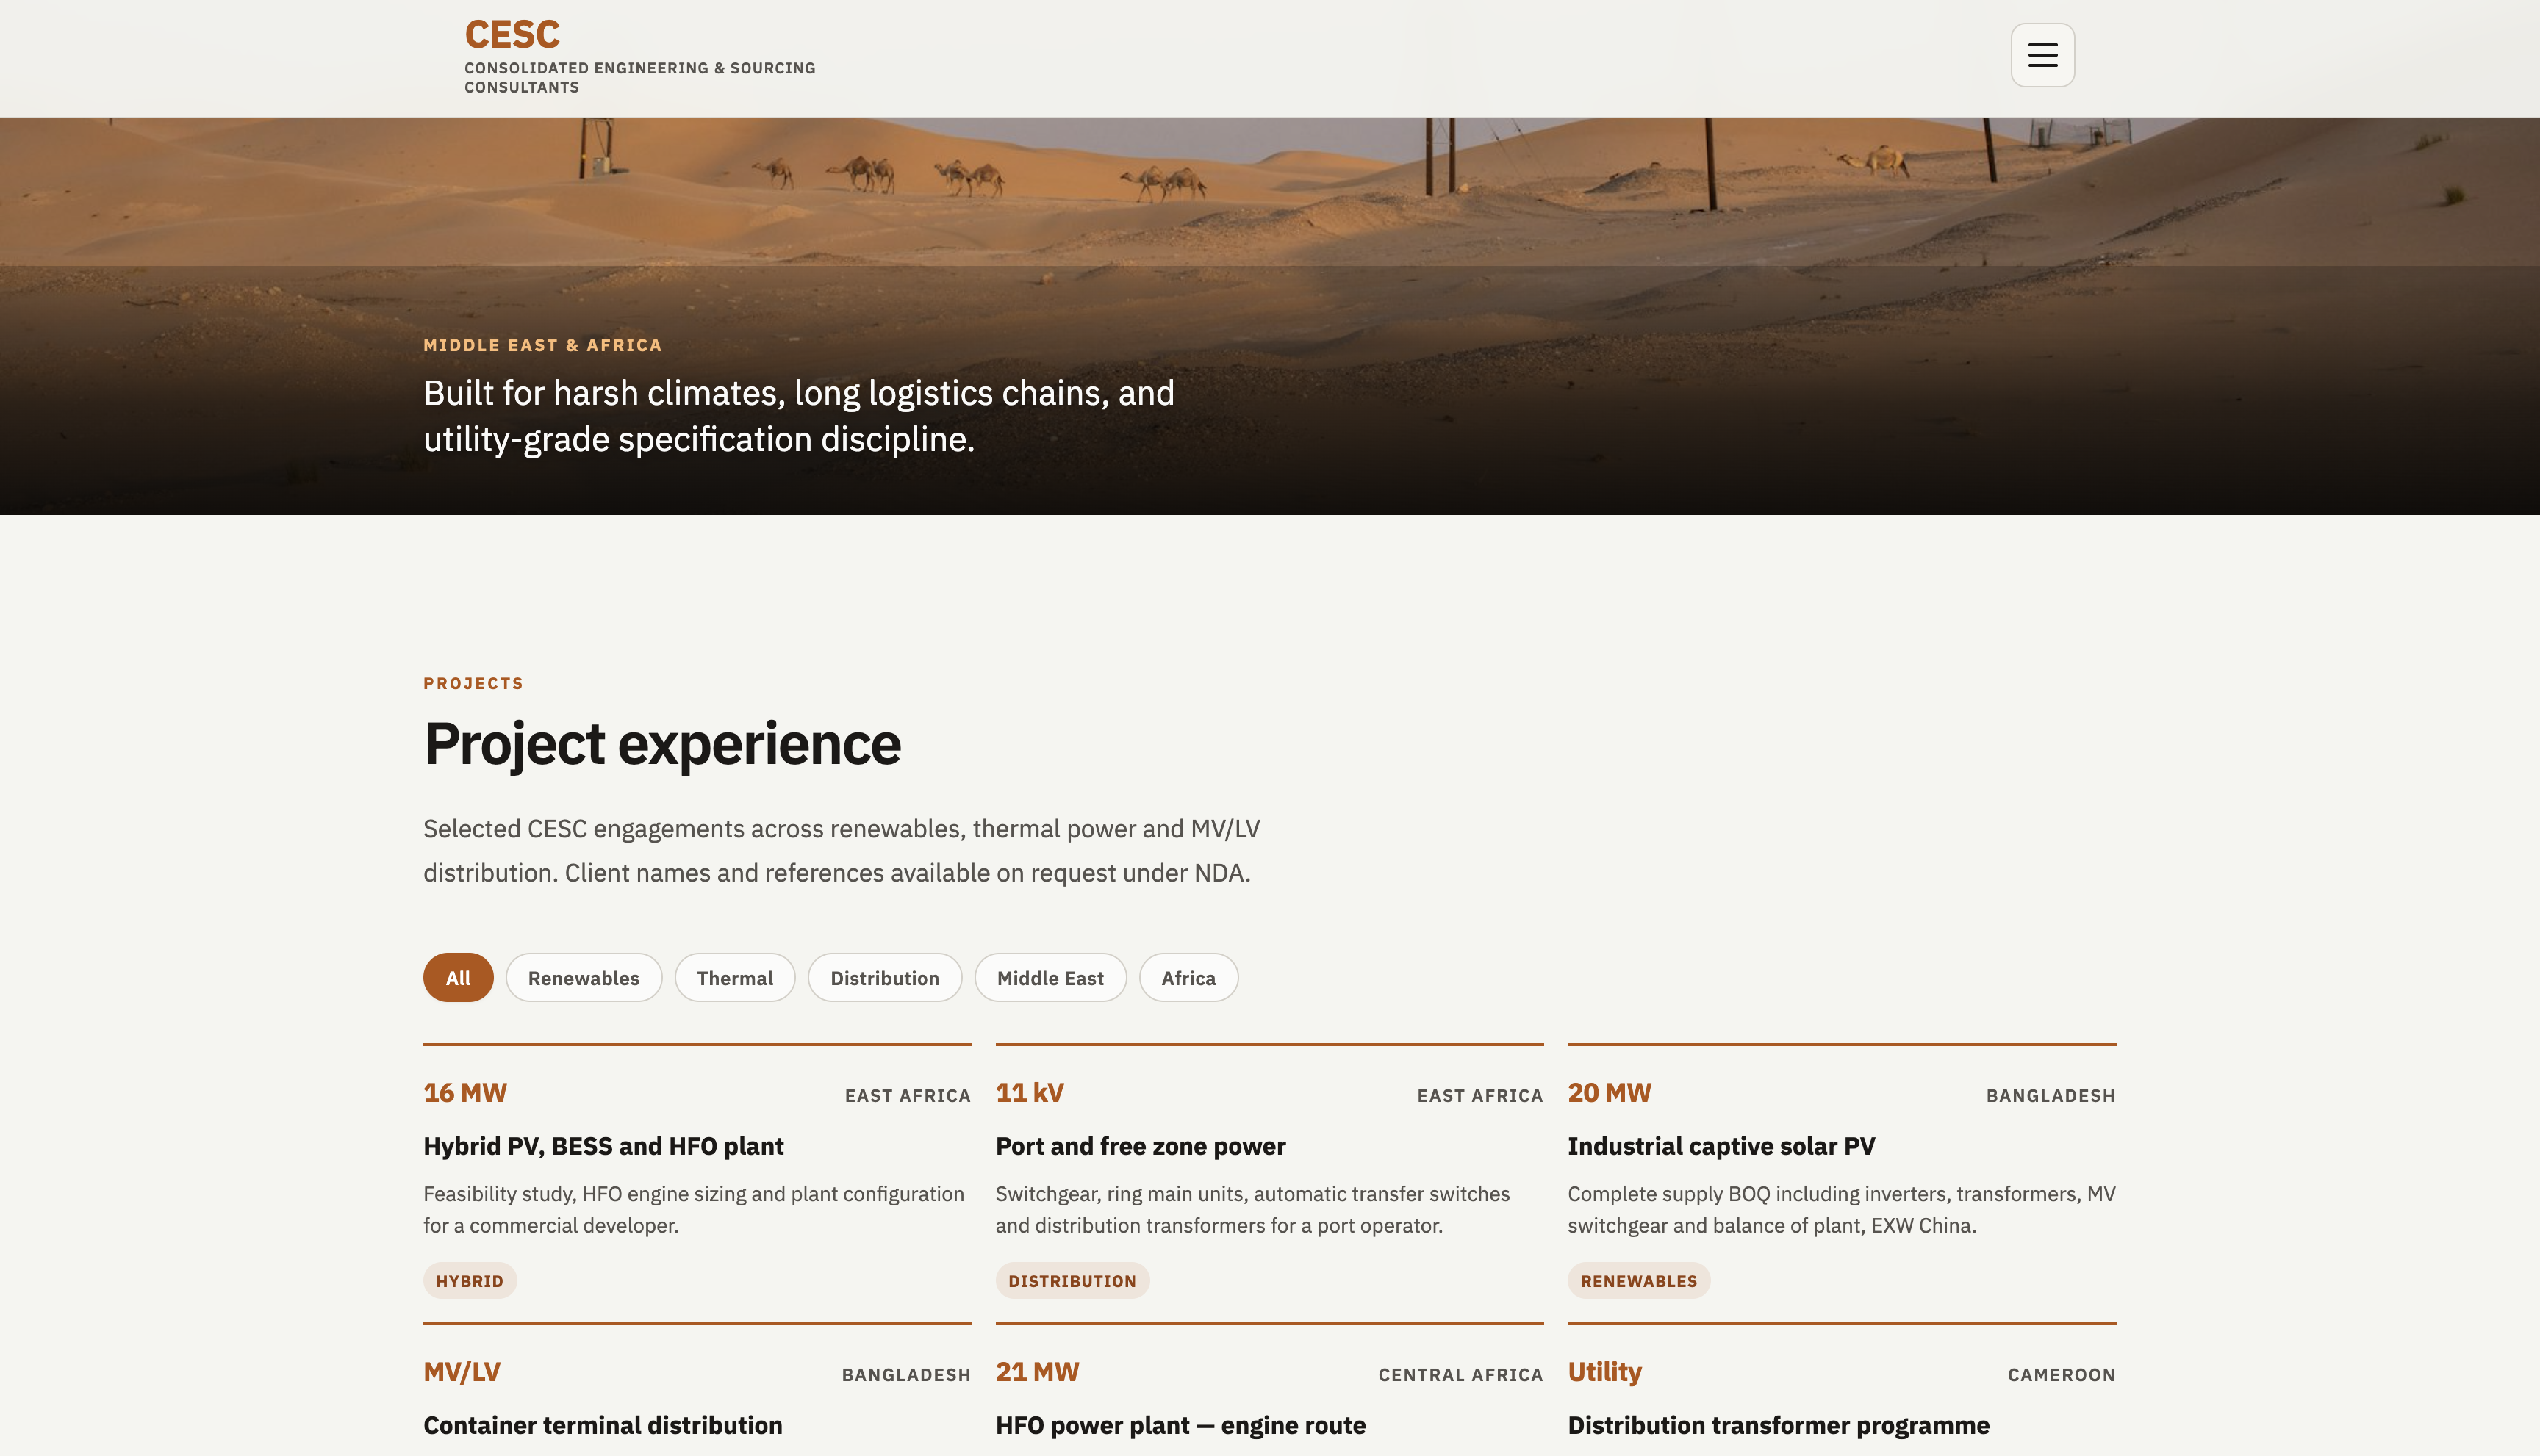Click the 20 MW capacity figure
The height and width of the screenshot is (1456, 2540).
(1609, 1092)
